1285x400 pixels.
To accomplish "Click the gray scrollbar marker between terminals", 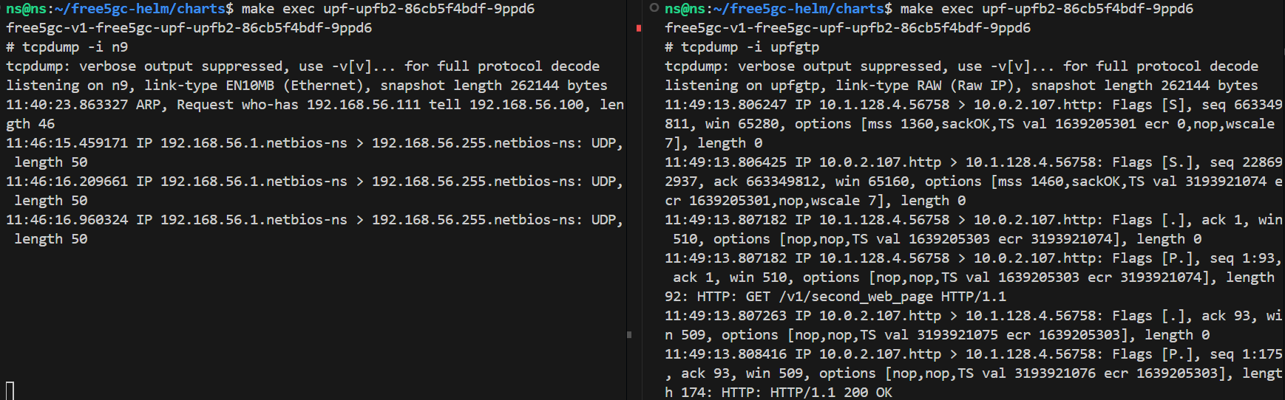I will pos(629,335).
